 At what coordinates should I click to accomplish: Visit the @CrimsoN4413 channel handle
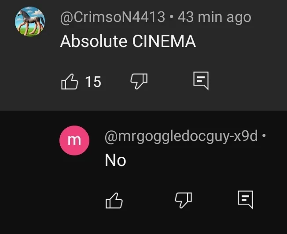point(113,17)
